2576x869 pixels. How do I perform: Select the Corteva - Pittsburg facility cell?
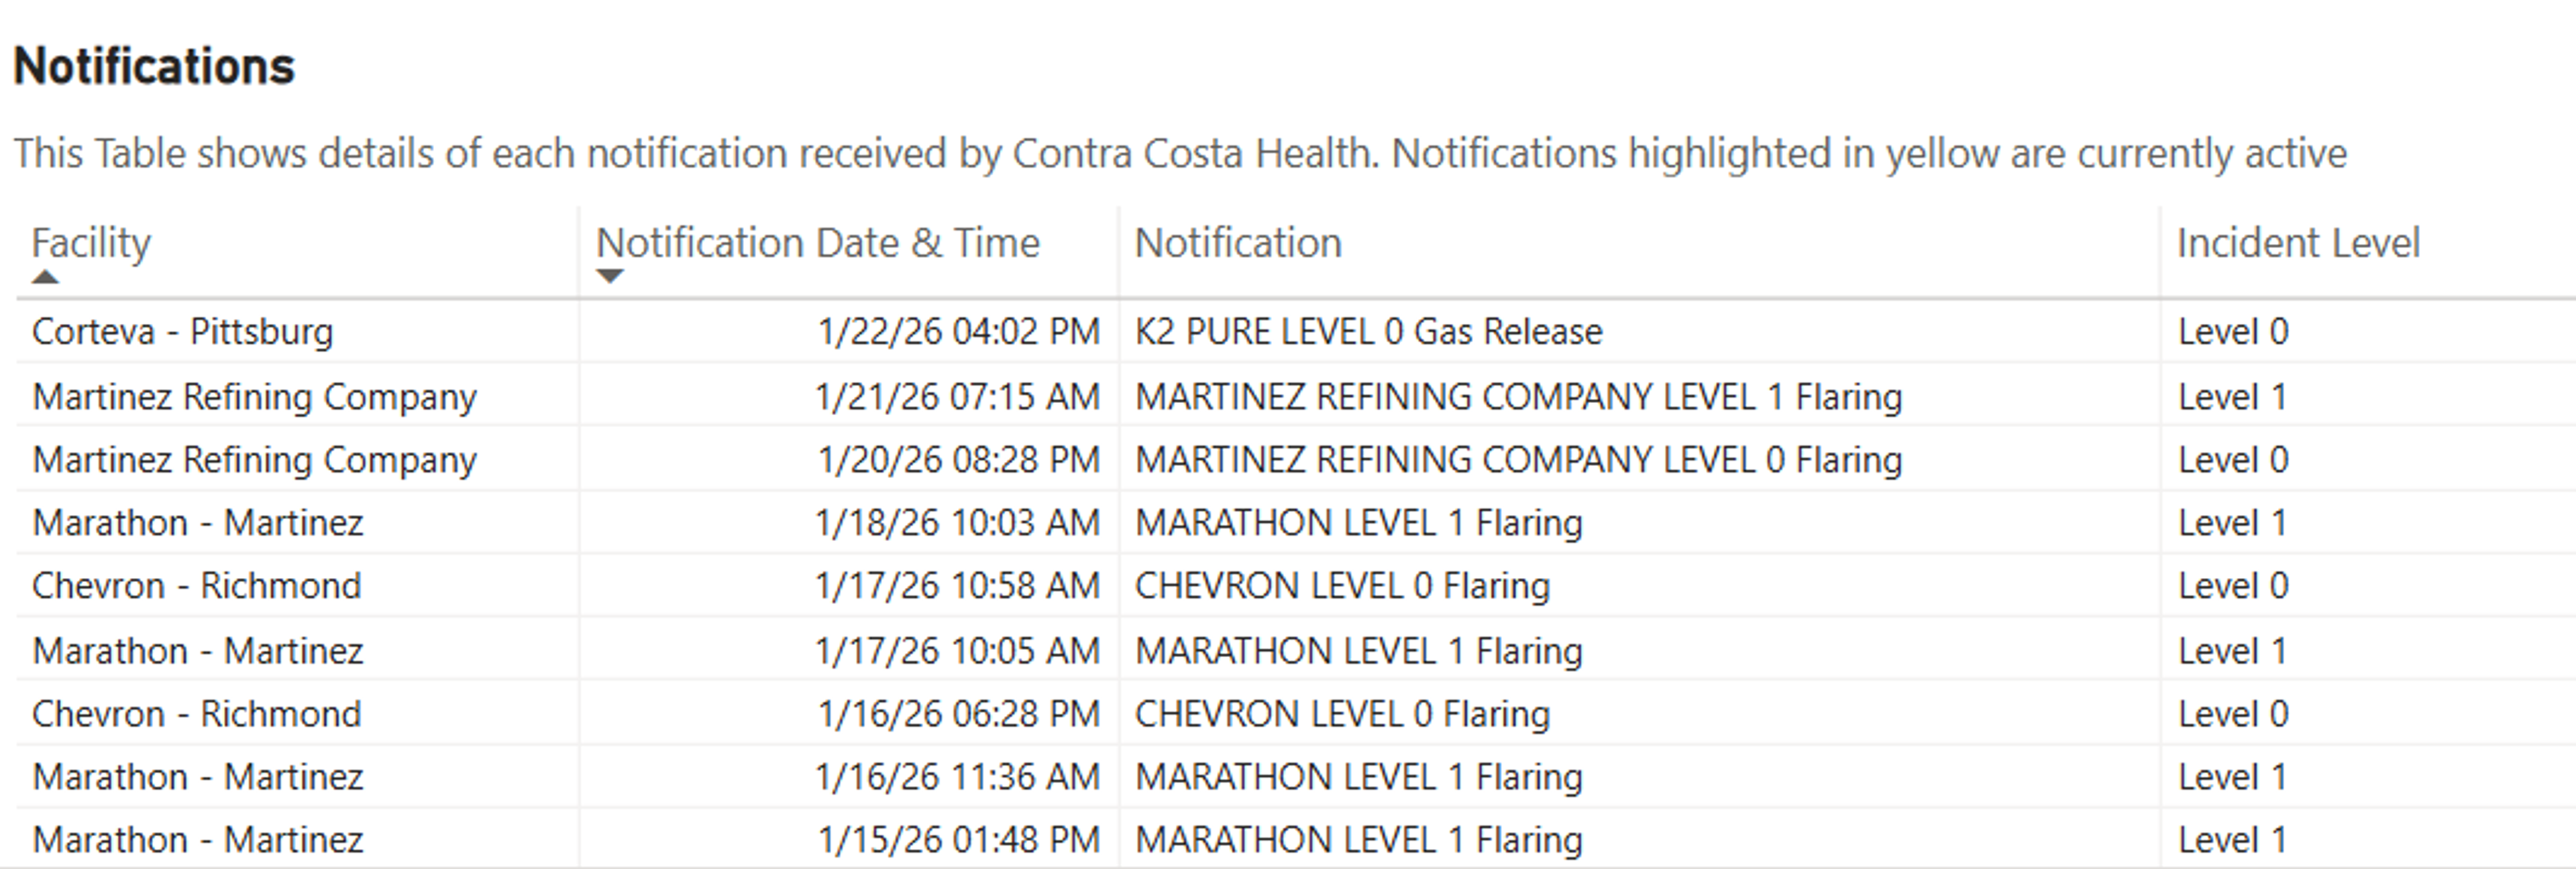pyautogui.click(x=182, y=332)
